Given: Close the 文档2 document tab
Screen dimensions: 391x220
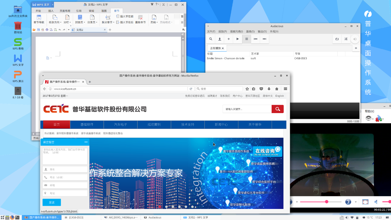Looking at the screenshot, I should pyautogui.click(x=105, y=30).
